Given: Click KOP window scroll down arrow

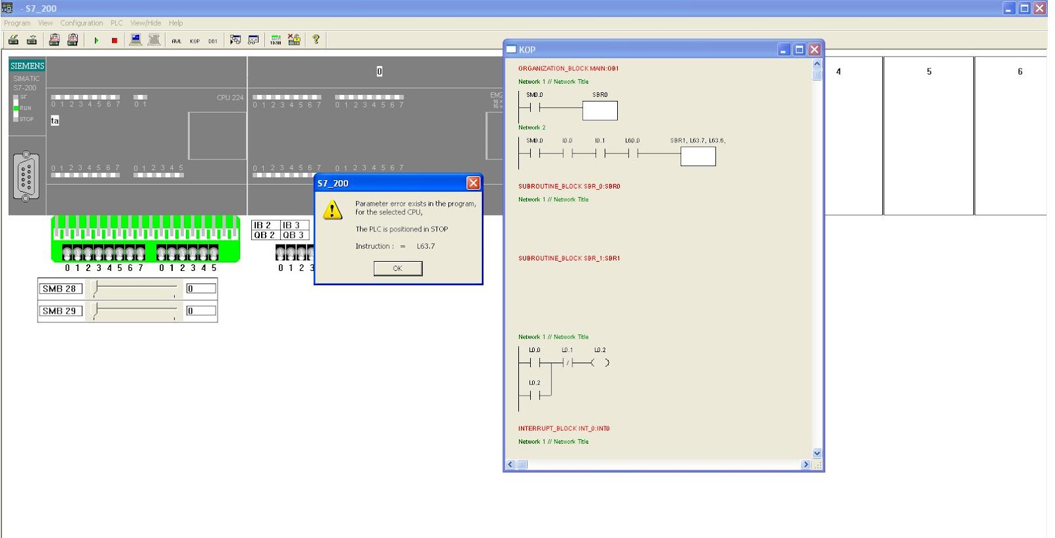Looking at the screenshot, I should (817, 454).
